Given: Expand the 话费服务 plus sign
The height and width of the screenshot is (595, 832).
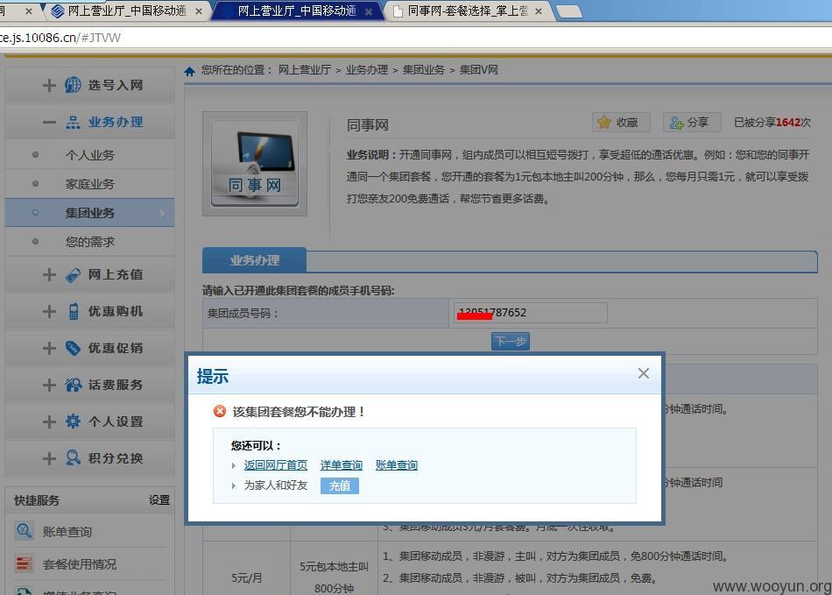Looking at the screenshot, I should [x=49, y=385].
